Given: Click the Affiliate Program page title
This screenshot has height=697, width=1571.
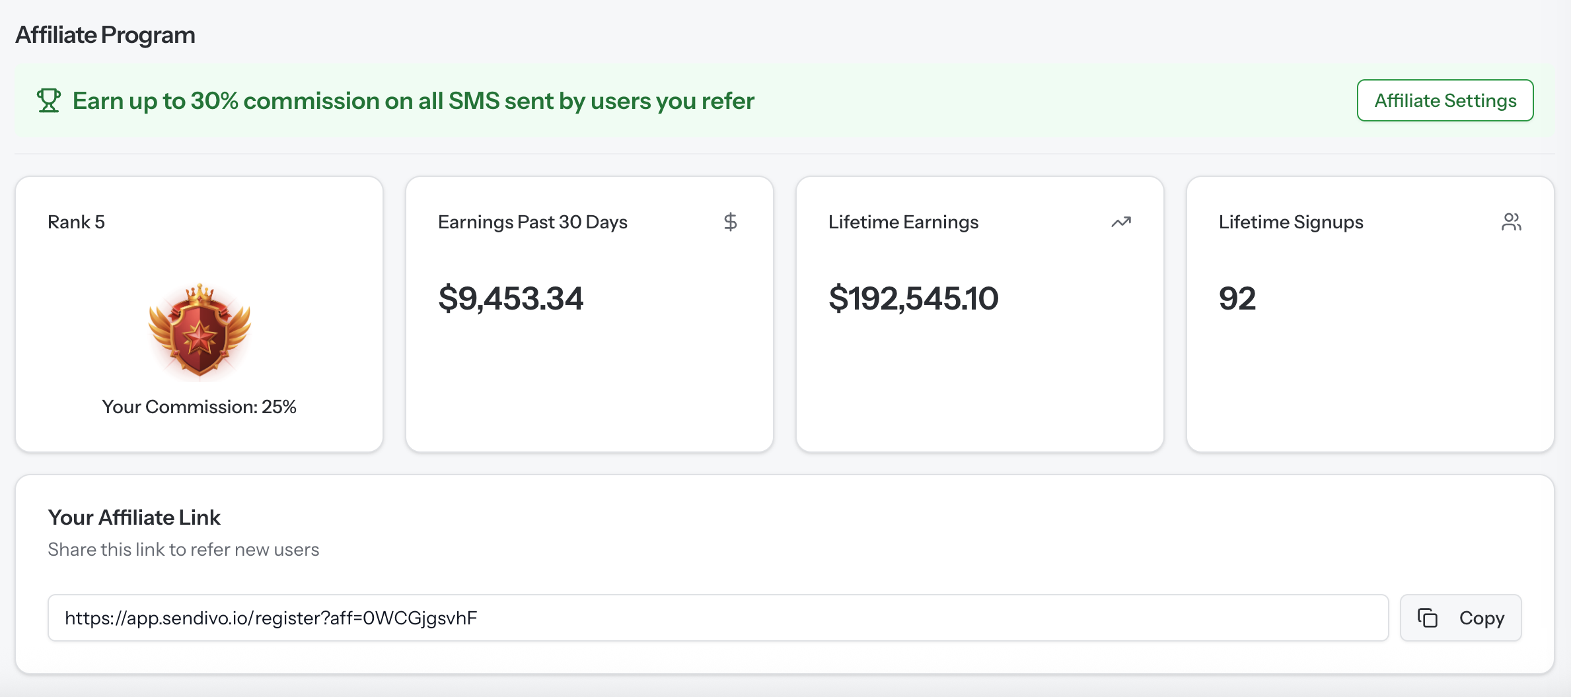Looking at the screenshot, I should [105, 35].
